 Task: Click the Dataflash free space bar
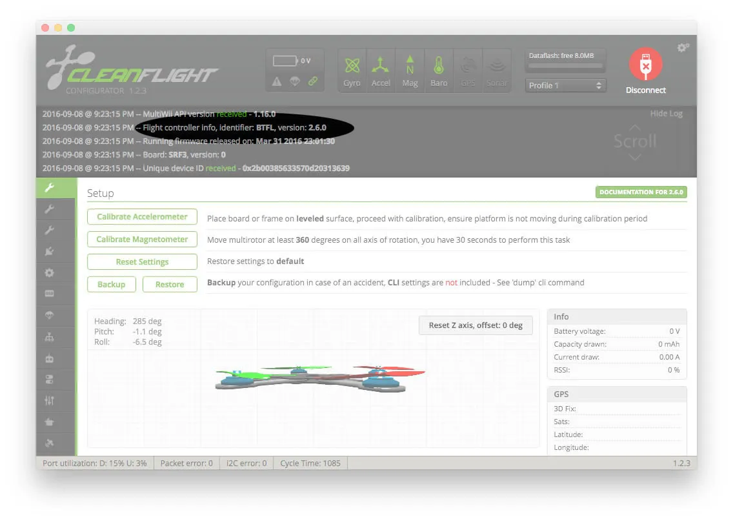tap(565, 66)
